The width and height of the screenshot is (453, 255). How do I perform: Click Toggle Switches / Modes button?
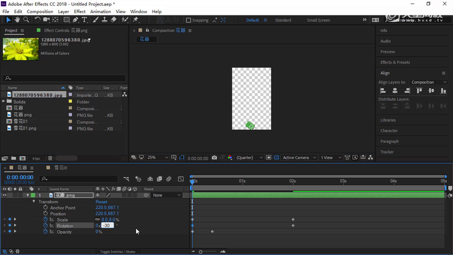tap(117, 252)
